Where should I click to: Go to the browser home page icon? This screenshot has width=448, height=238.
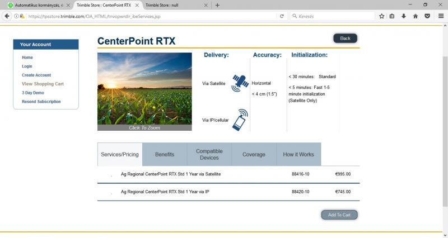pos(416,16)
